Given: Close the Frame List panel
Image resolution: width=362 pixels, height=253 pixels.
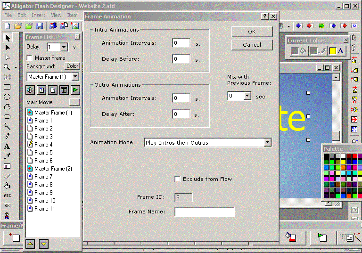Looking at the screenshot, I should click(x=77, y=37).
